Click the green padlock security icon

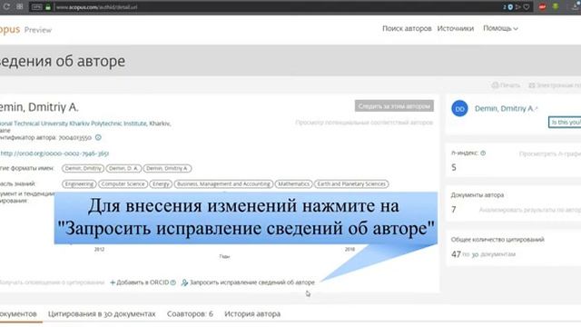click(48, 7)
